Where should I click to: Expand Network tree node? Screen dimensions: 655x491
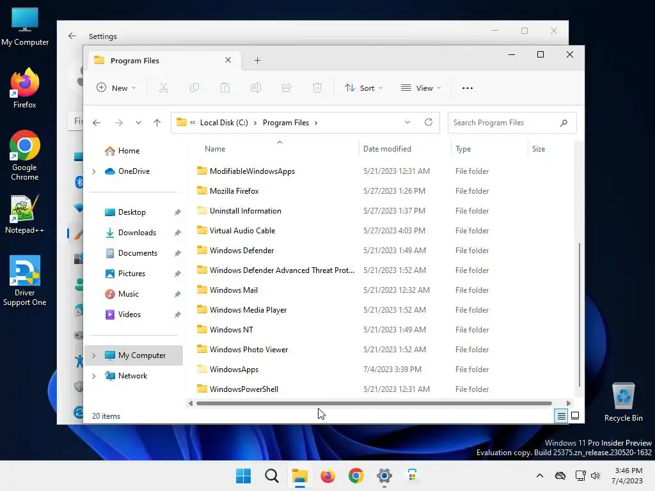pos(94,376)
